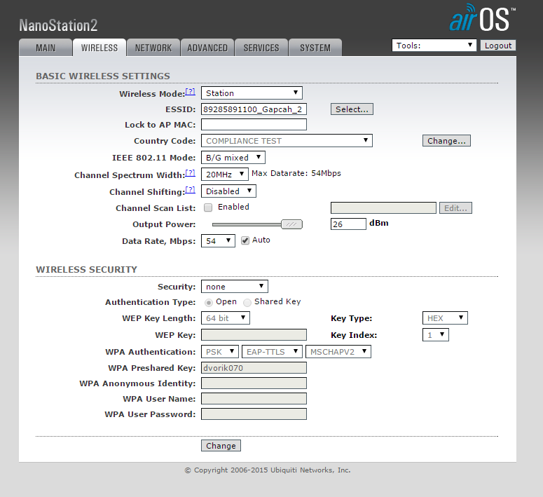
Task: Open help link beside Channel Shifting
Action: [x=190, y=190]
